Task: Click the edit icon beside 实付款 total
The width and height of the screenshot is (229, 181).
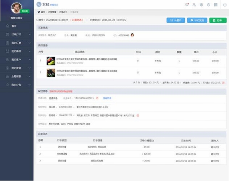Action: click(223, 83)
